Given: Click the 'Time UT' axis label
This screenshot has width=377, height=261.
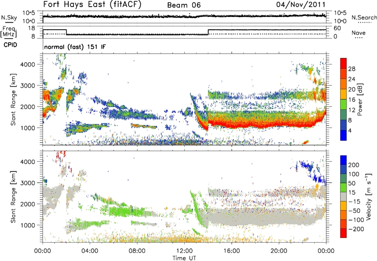Looking at the screenshot, I should click(184, 258).
